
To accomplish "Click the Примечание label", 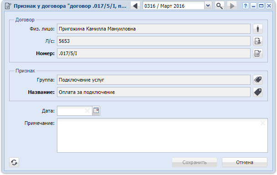I will pyautogui.click(x=40, y=123).
